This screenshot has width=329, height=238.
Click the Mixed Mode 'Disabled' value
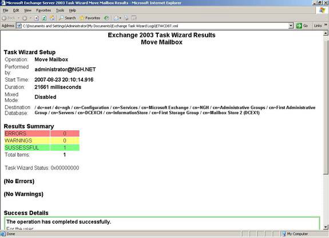click(45, 97)
